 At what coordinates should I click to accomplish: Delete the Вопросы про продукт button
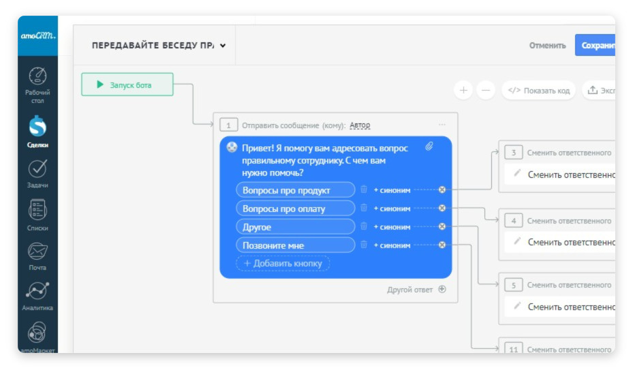click(364, 189)
